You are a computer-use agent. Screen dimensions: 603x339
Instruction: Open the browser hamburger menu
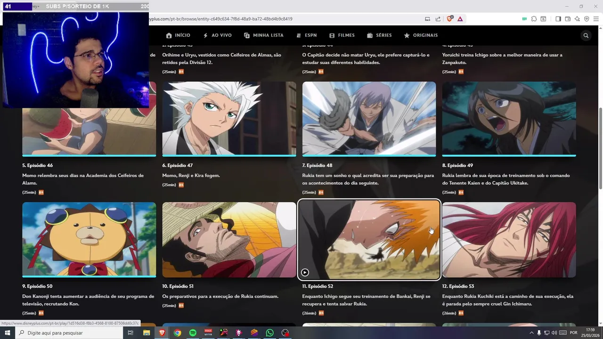[596, 19]
